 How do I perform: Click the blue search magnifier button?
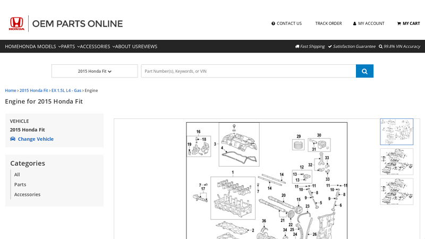point(364,71)
